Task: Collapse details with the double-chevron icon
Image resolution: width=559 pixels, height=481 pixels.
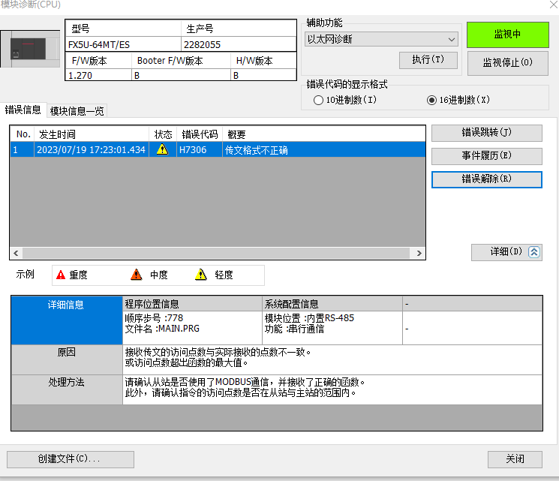Action: [x=533, y=252]
